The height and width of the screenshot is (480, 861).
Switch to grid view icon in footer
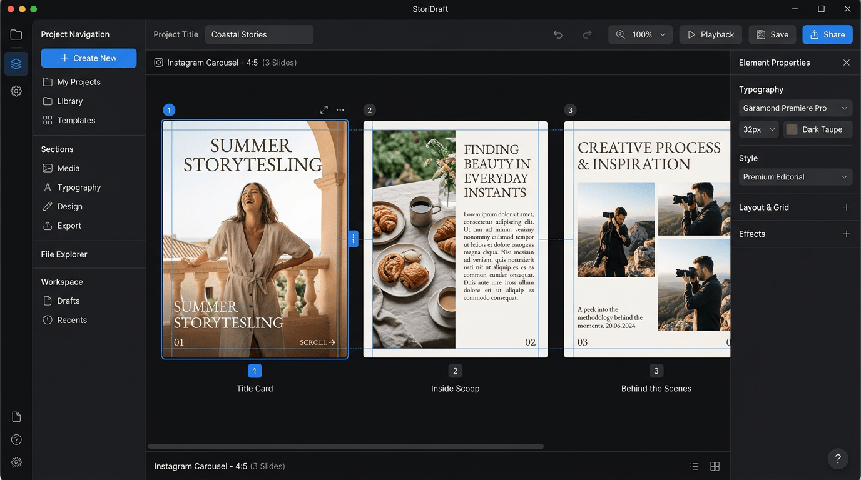pyautogui.click(x=715, y=466)
